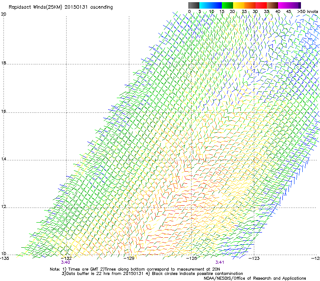Select the green 15-20 knots legend color
Screen dimensions: 320x281
(x=227, y=5)
